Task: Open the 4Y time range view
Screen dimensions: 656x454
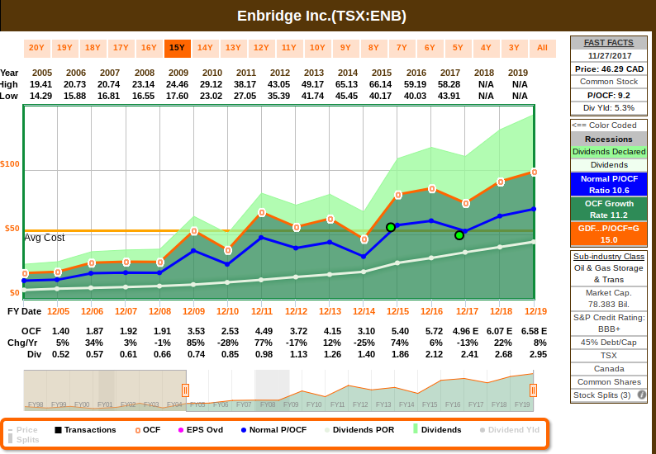Action: [486, 48]
